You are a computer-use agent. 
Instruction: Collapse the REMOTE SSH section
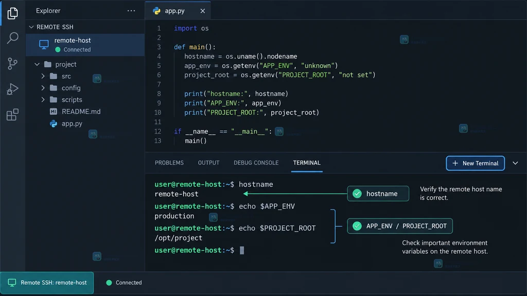pyautogui.click(x=31, y=27)
